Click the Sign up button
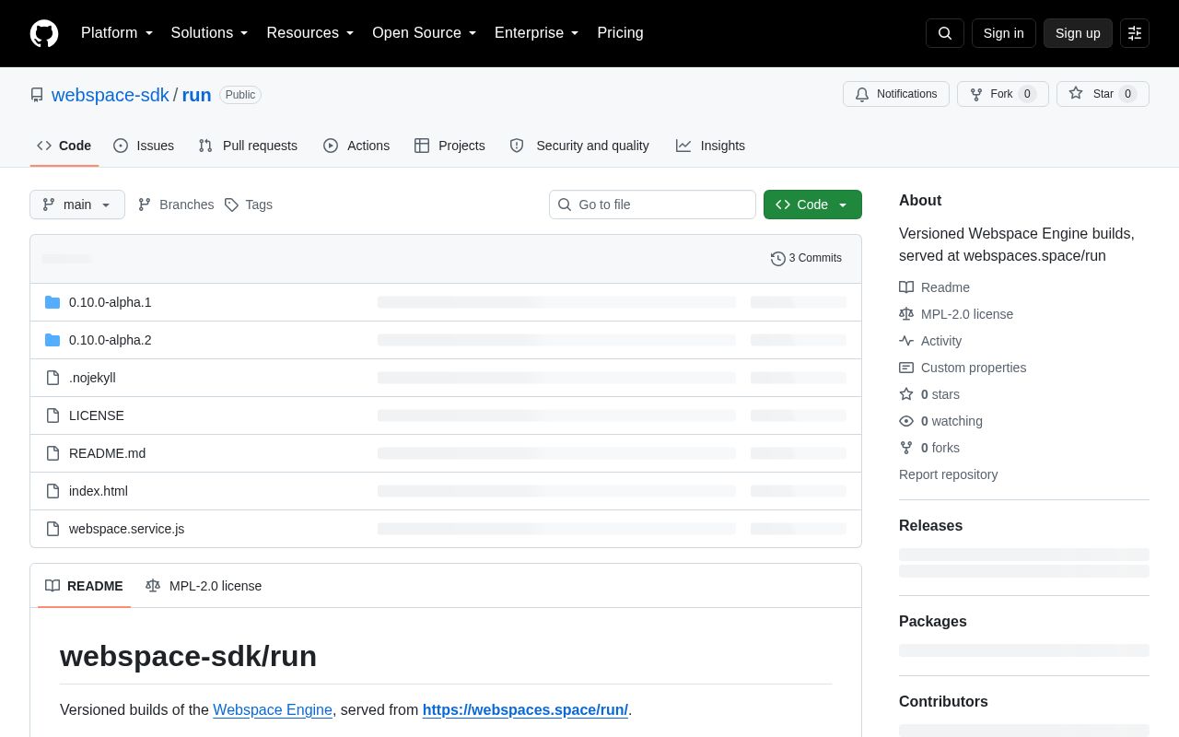The width and height of the screenshot is (1179, 737). pyautogui.click(x=1078, y=33)
